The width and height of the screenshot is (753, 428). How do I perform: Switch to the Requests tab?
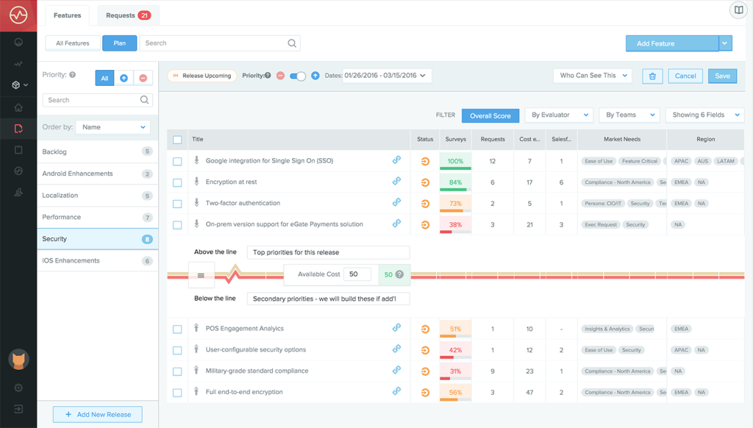tap(128, 15)
